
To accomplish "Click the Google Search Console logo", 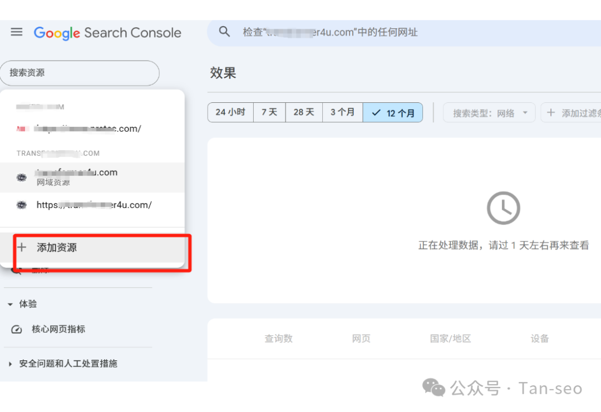I will (x=107, y=32).
